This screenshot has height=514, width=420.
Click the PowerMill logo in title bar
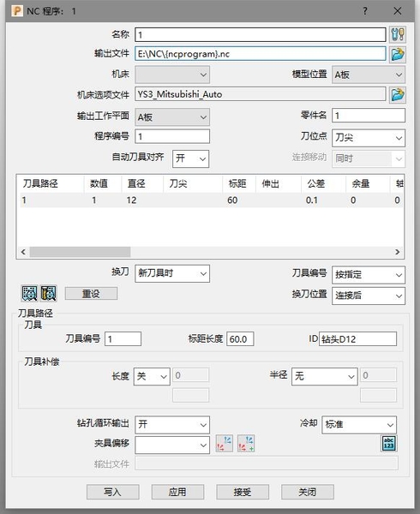click(x=17, y=11)
